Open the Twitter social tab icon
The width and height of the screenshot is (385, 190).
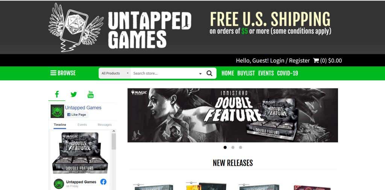[74, 94]
